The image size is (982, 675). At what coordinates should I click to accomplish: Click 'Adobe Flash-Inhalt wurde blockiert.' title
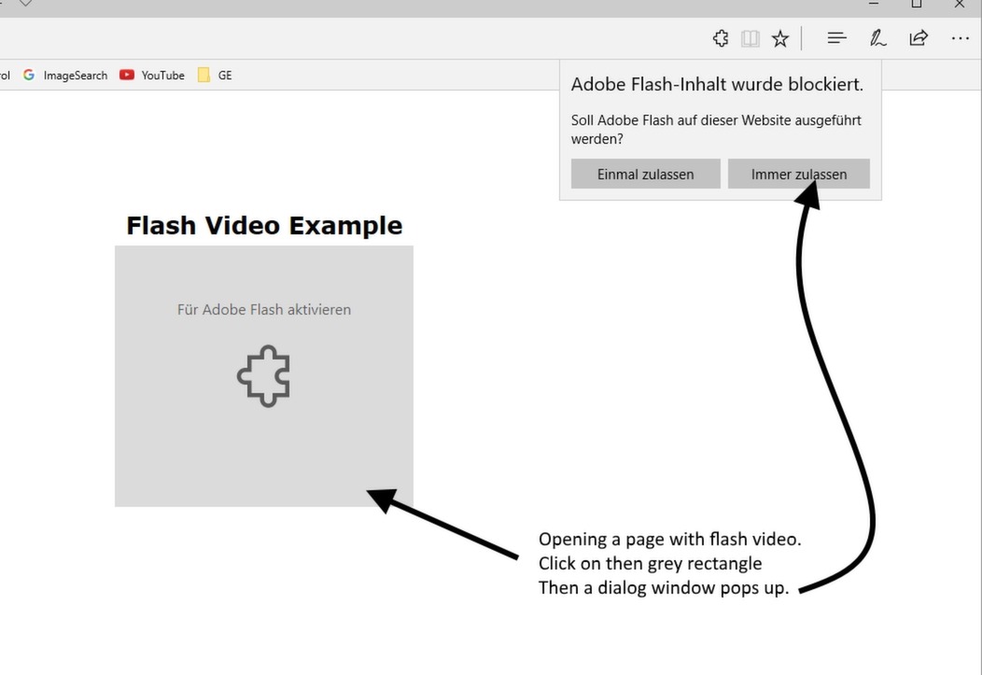[717, 85]
